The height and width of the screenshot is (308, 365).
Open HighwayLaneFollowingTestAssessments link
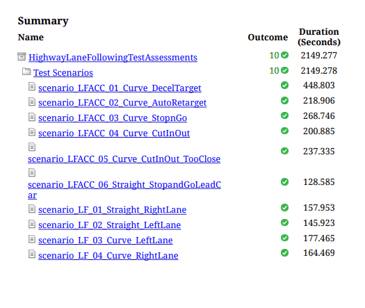point(113,58)
